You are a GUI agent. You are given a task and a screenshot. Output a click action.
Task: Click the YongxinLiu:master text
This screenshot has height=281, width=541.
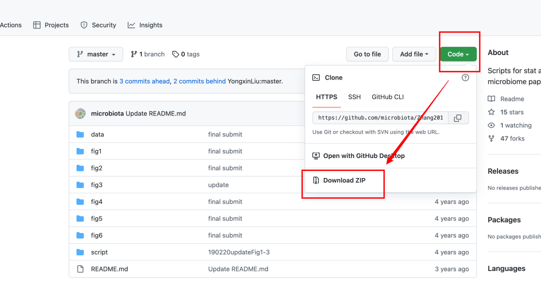(254, 81)
